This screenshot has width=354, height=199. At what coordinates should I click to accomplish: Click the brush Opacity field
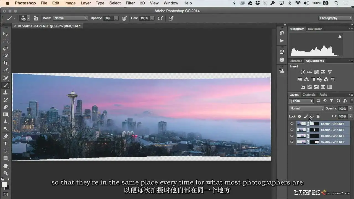tap(108, 18)
